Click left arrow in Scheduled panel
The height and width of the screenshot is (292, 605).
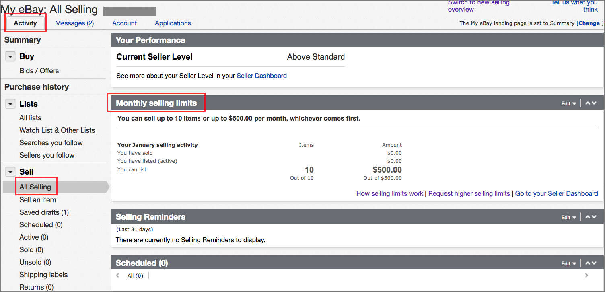117,276
